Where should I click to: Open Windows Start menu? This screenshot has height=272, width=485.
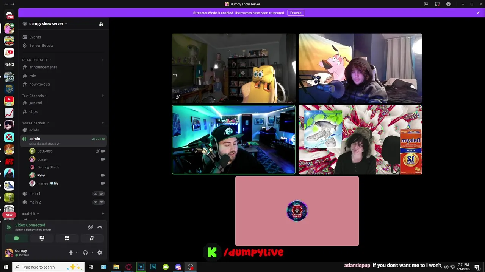click(x=6, y=267)
